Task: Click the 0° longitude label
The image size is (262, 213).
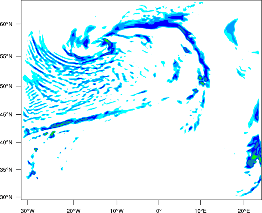Action: click(159, 211)
